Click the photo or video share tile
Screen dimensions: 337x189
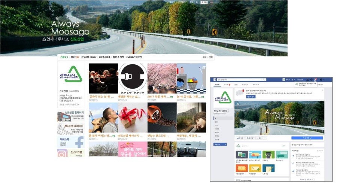242,155
